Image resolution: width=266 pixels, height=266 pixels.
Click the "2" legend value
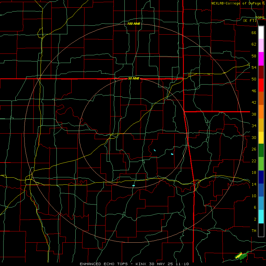coord(255,219)
